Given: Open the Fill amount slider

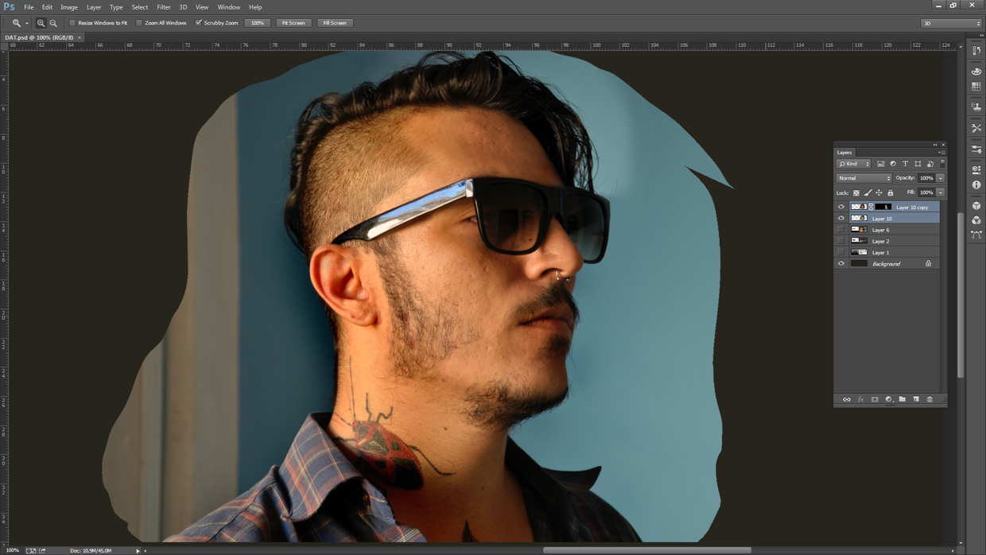Looking at the screenshot, I should click(940, 192).
